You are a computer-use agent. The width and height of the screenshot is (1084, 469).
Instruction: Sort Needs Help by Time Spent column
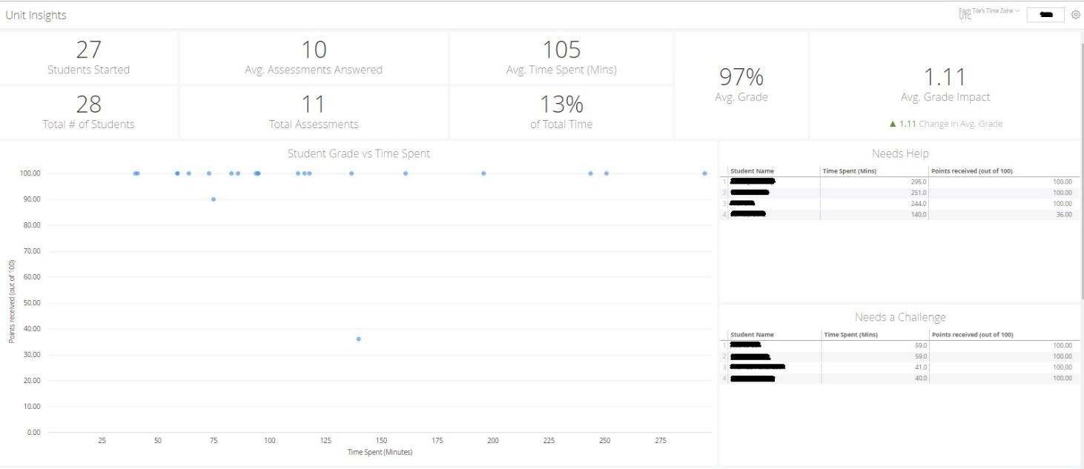click(850, 170)
